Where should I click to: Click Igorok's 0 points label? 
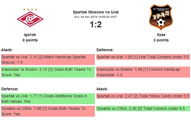pos(30,40)
